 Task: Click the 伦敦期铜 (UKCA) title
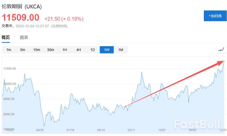coord(22,7)
